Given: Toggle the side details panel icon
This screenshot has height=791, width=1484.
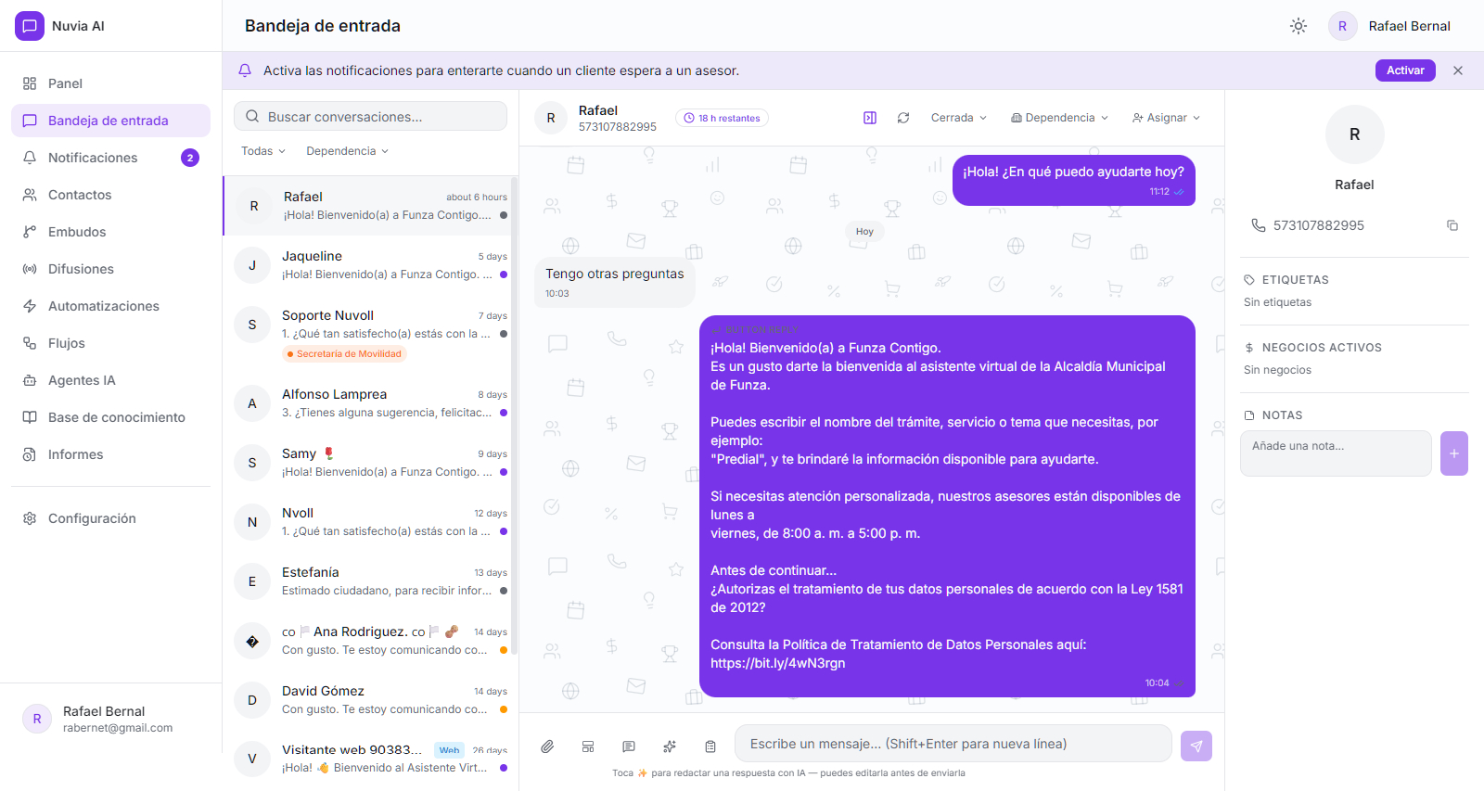Looking at the screenshot, I should point(870,118).
